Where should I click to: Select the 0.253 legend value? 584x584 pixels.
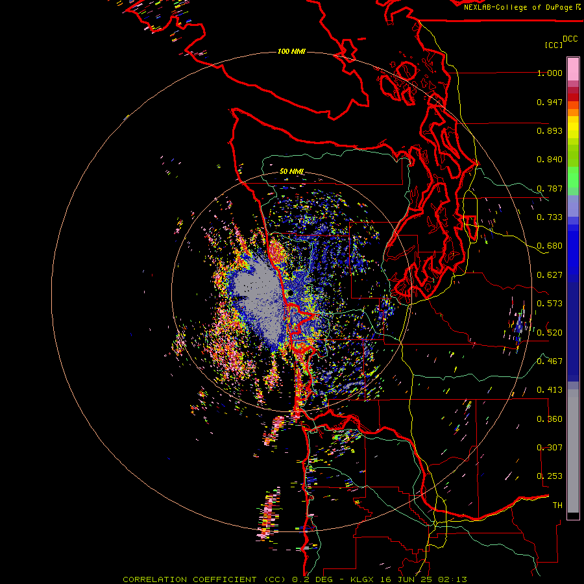pos(550,476)
